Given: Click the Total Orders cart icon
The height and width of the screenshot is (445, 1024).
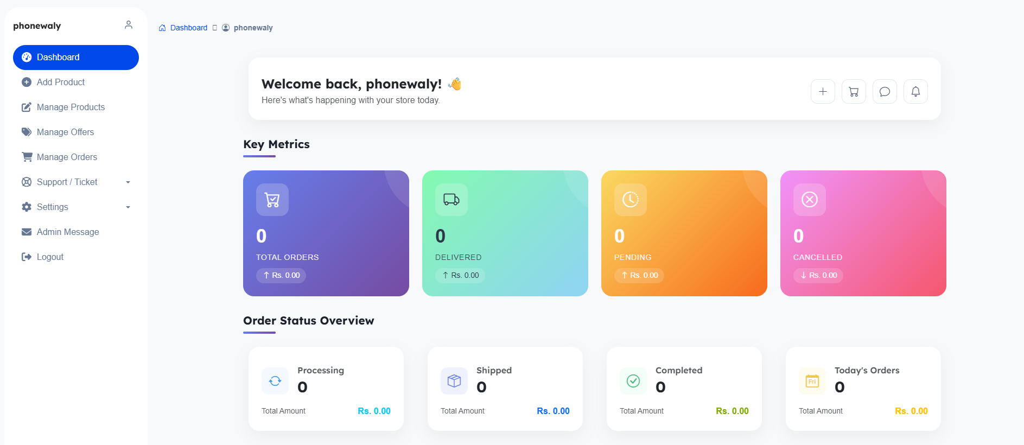Looking at the screenshot, I should click(272, 200).
